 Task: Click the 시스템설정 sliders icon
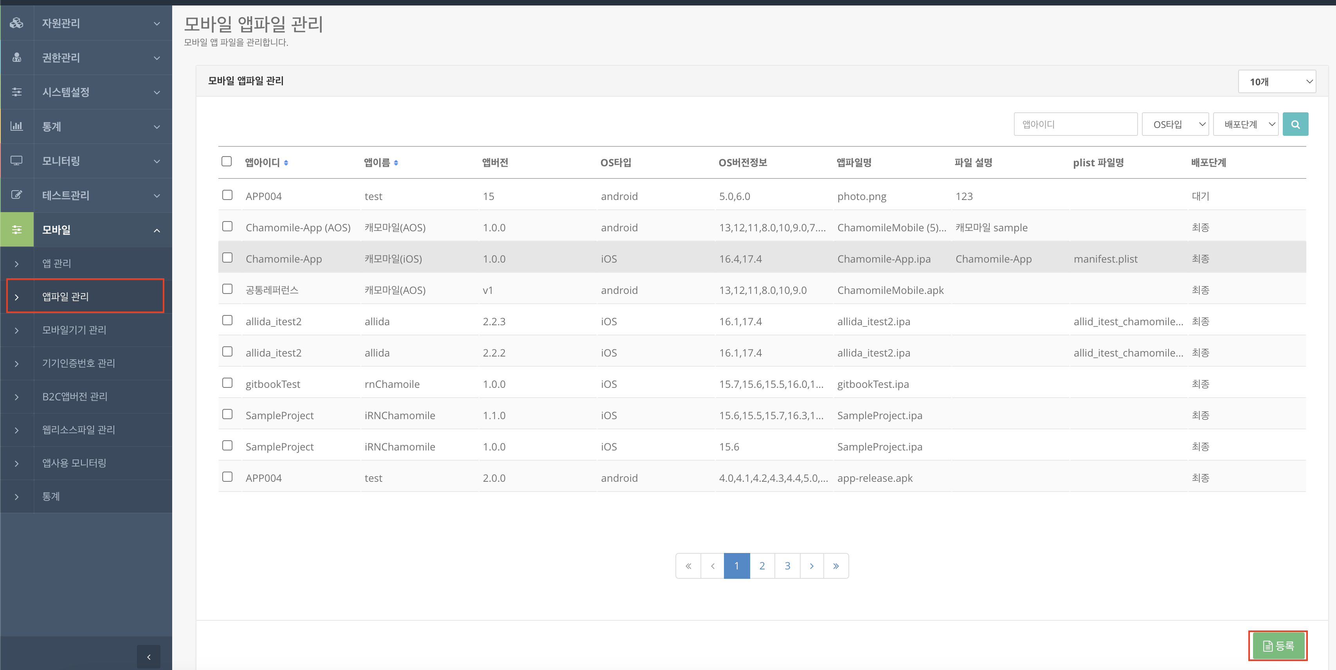coord(16,92)
